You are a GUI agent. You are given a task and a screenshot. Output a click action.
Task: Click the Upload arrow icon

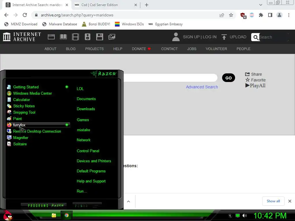point(224,37)
